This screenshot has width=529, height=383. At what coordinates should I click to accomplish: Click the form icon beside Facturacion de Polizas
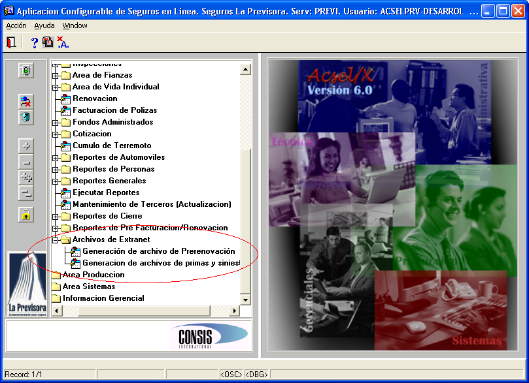click(x=65, y=110)
